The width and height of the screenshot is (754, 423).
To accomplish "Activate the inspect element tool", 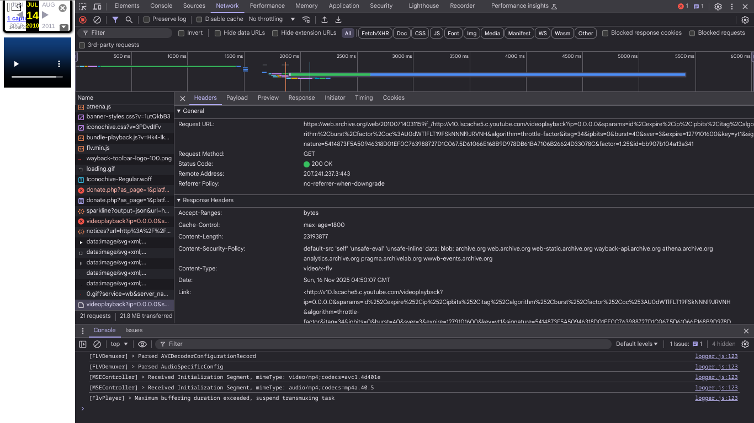I will click(83, 6).
